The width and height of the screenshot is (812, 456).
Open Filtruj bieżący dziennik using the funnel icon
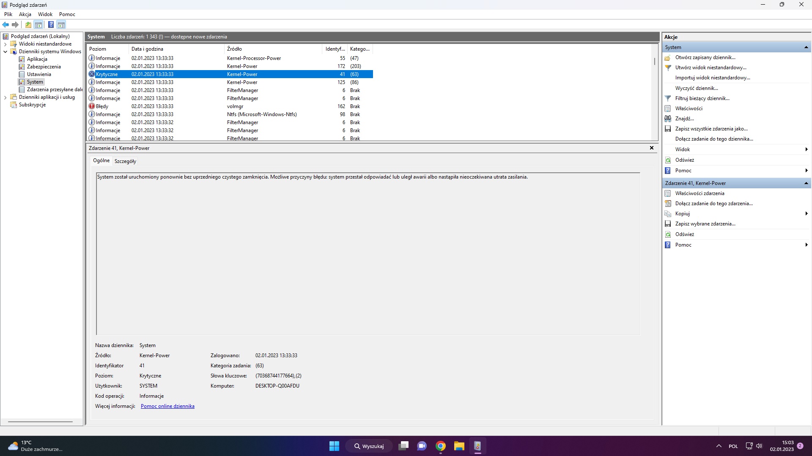668,98
